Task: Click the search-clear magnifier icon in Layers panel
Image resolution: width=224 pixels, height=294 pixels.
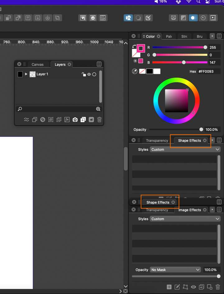Action: click(x=98, y=109)
